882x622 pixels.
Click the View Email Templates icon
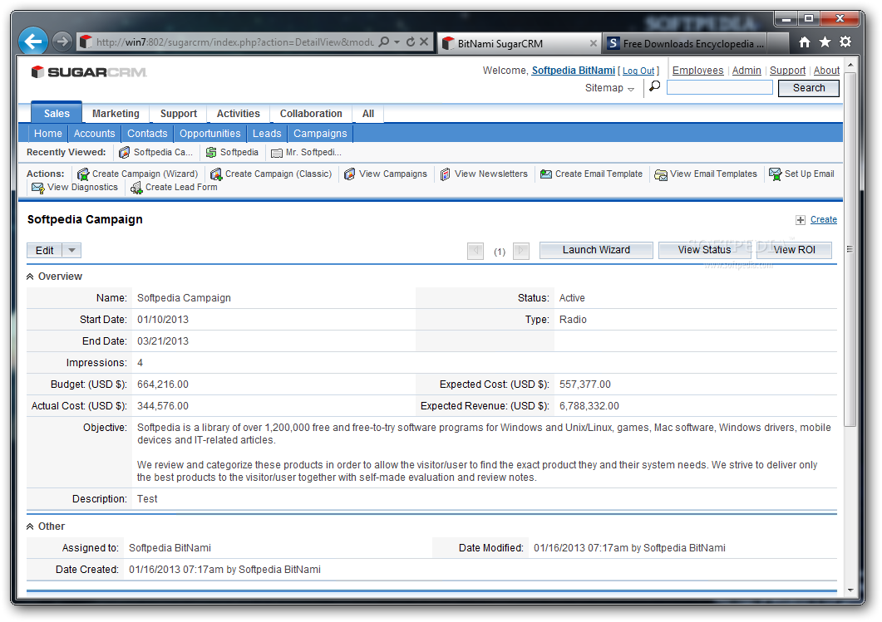click(660, 174)
